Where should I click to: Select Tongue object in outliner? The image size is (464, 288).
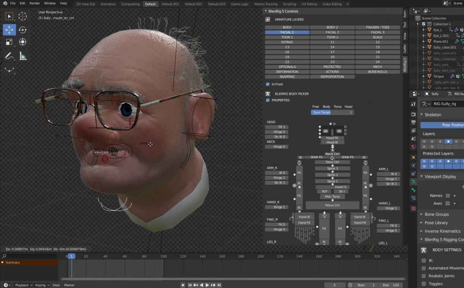click(438, 76)
